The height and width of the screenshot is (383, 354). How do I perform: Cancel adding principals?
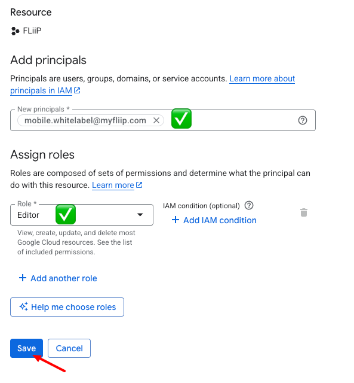point(69,348)
